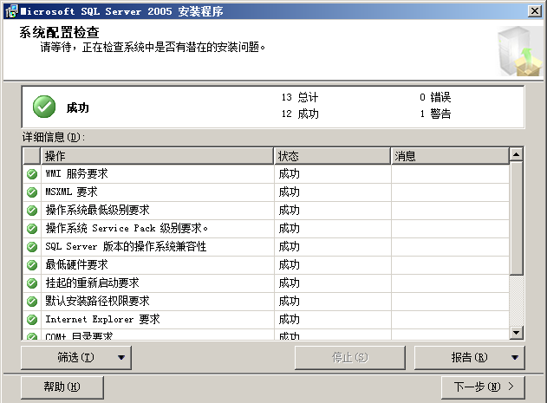This screenshot has height=403, width=547.
Task: Select the status icon for 操作系统最低级别要求
Action: point(32,210)
